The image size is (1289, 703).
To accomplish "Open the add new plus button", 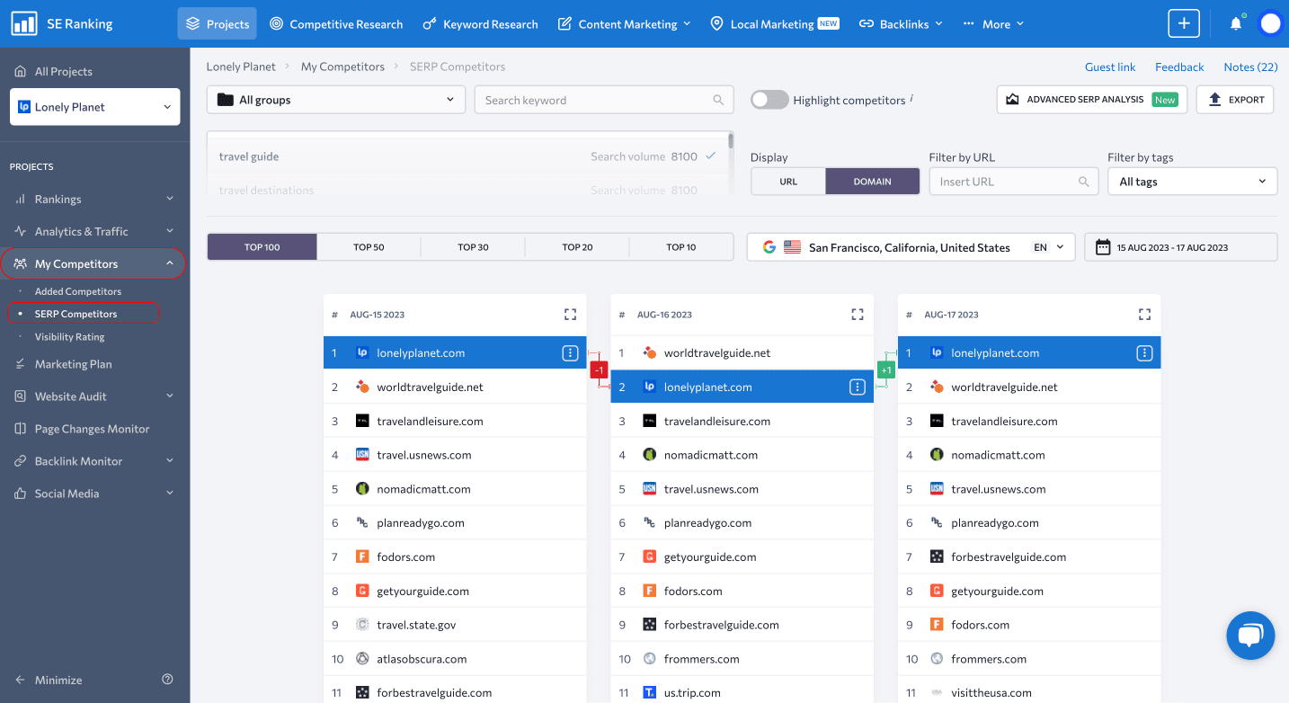I will pos(1184,23).
